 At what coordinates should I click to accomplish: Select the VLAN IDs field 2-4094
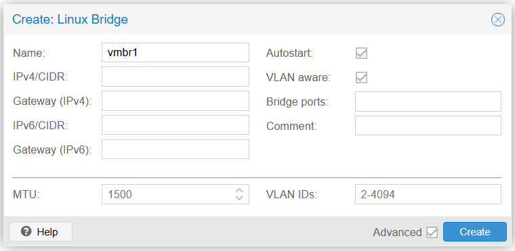click(428, 194)
